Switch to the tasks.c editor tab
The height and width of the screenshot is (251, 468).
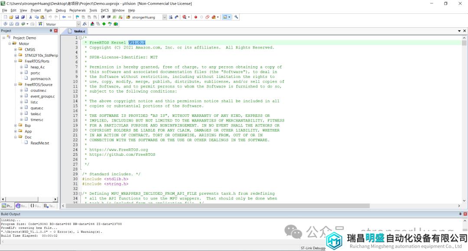coord(77,31)
